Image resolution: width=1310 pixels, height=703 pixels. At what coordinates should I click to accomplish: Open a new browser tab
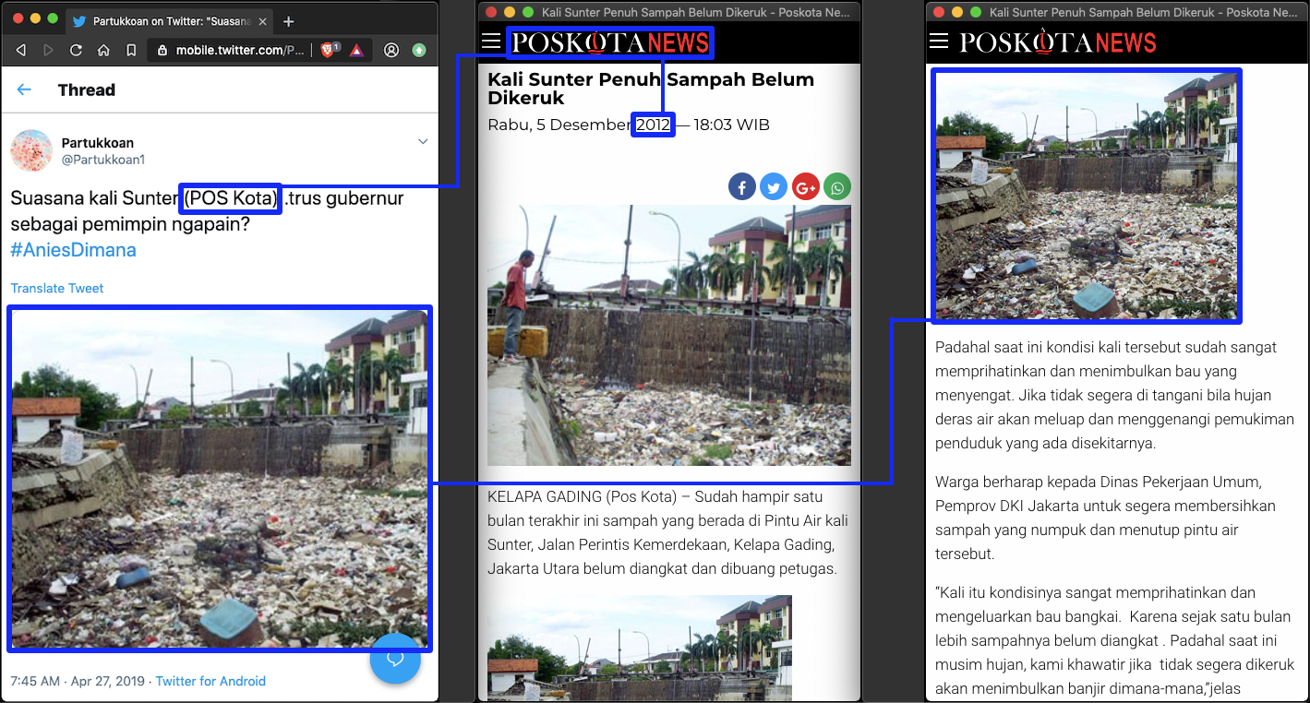pos(289,21)
